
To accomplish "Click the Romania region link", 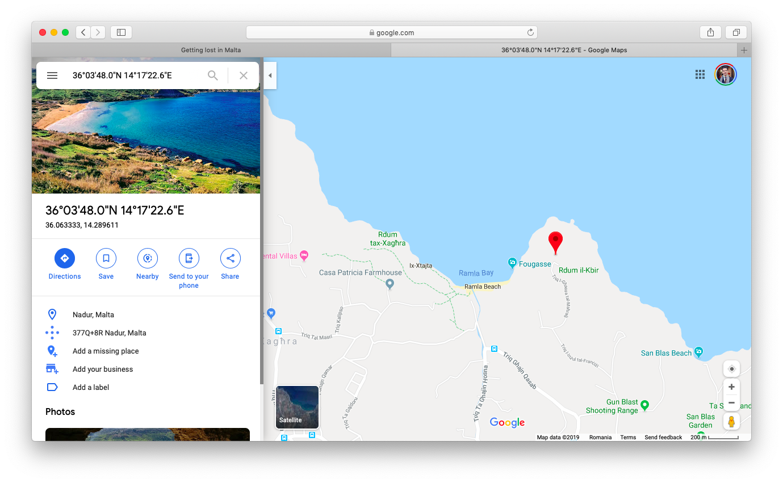I will (x=600, y=438).
